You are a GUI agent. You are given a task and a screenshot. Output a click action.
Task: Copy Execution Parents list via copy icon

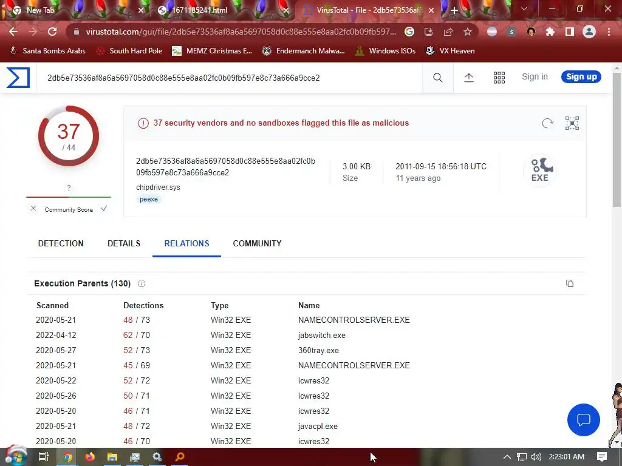pyautogui.click(x=570, y=283)
